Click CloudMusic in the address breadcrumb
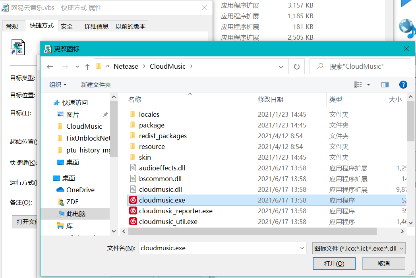 [x=167, y=66]
